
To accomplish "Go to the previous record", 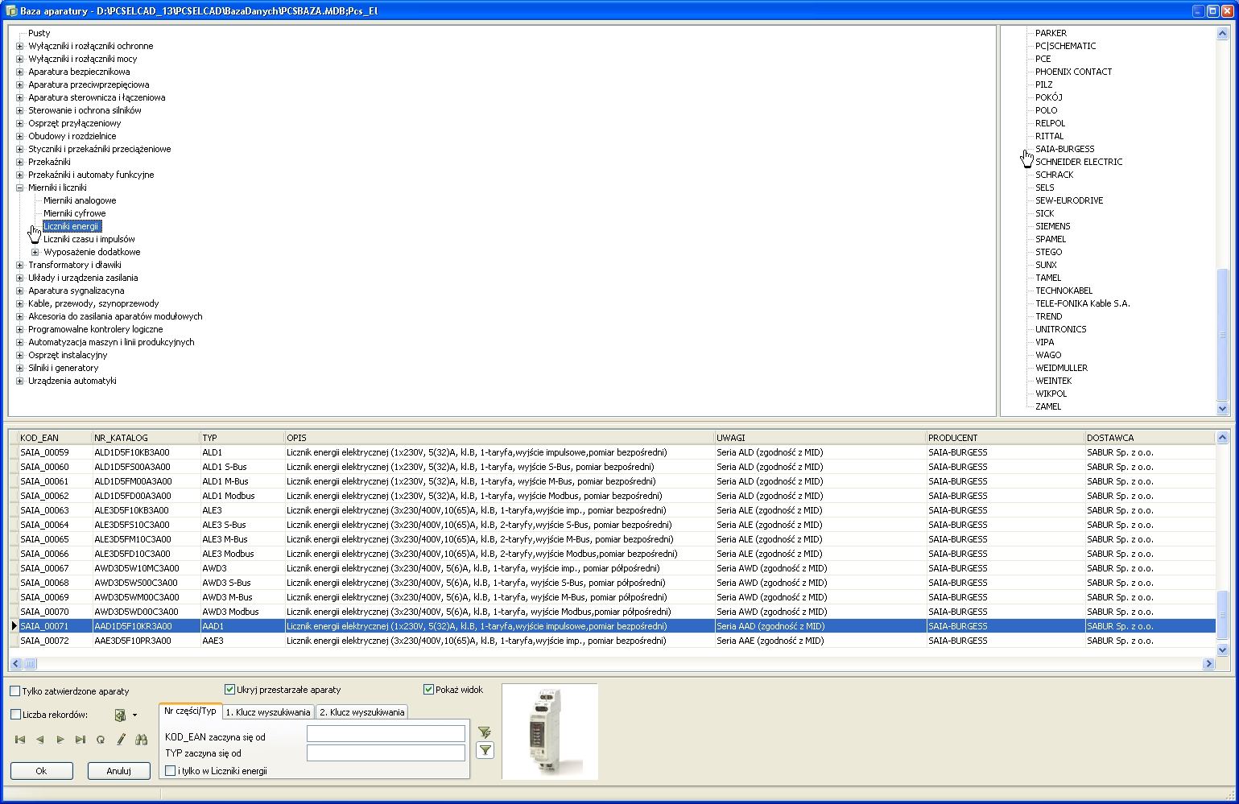I will point(40,740).
